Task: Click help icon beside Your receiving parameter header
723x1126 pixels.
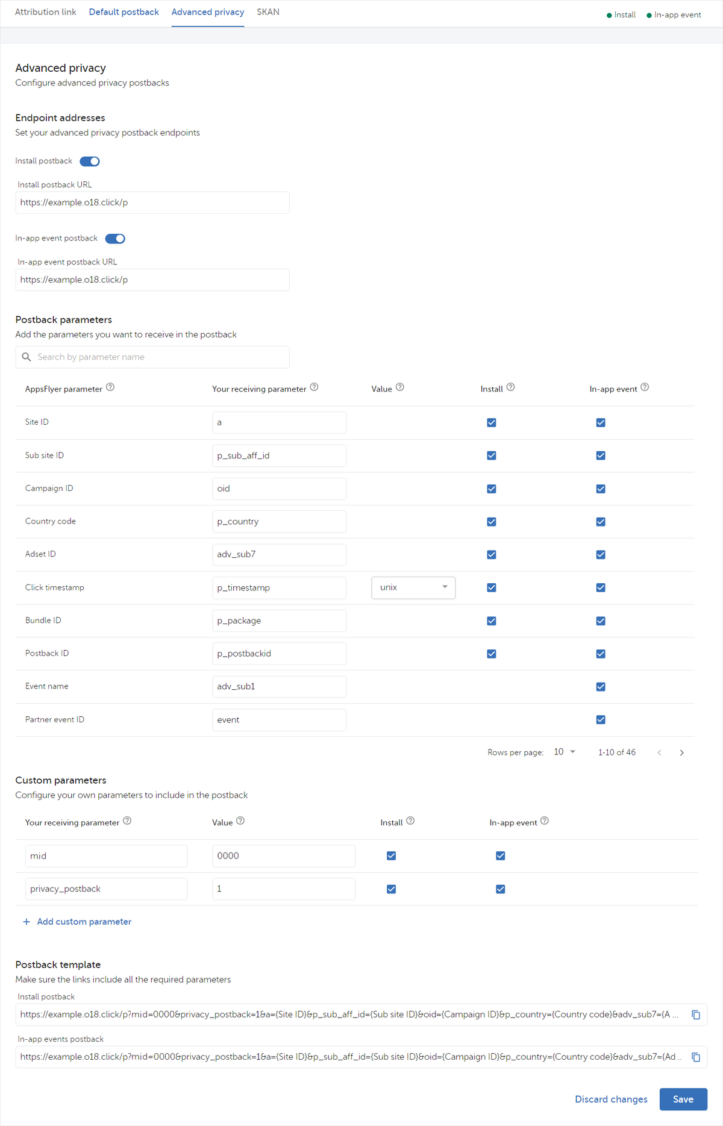Action: 314,387
